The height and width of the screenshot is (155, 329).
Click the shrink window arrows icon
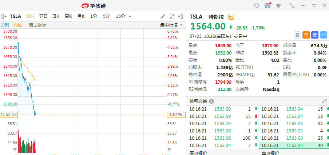pos(292,5)
